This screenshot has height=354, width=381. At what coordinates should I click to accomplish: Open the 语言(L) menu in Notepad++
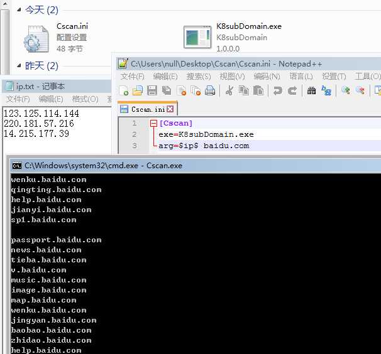pos(301,77)
